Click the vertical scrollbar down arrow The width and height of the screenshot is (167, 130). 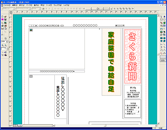[x=158, y=123]
